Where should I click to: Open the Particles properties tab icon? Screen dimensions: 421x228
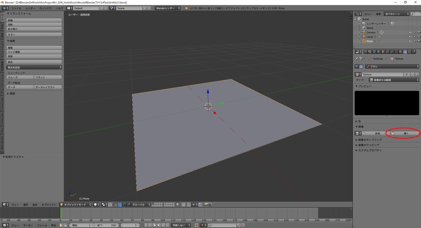409,52
